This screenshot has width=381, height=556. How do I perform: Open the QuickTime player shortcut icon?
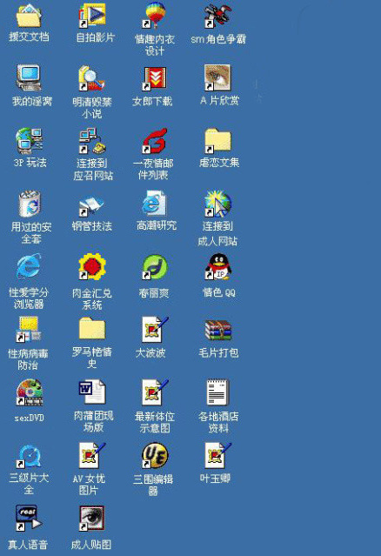29,456
